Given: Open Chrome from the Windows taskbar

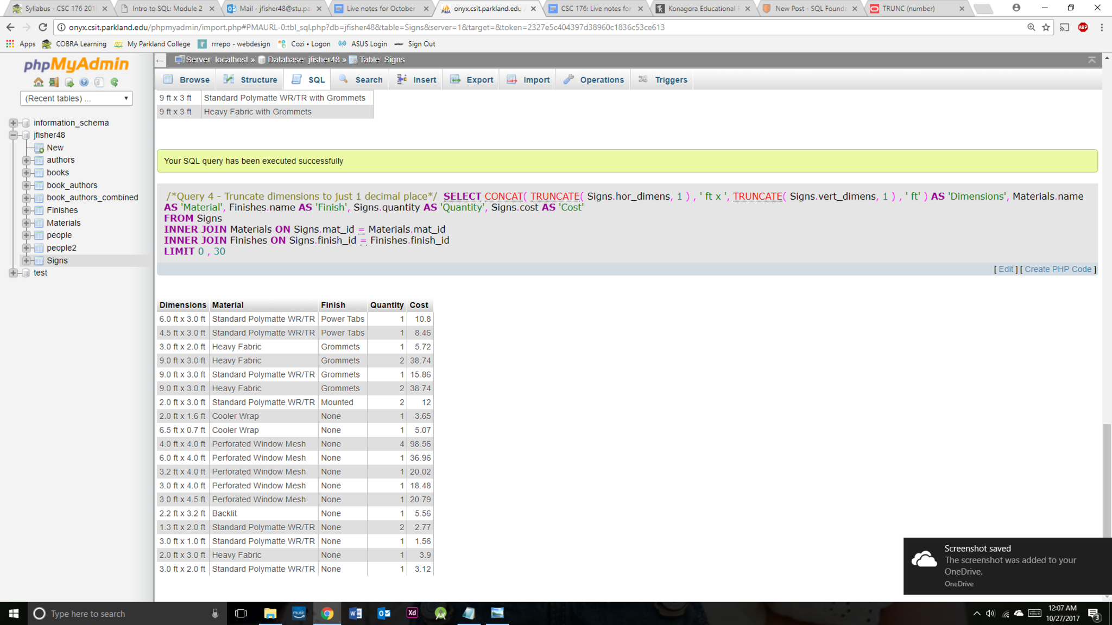Looking at the screenshot, I should click(327, 613).
